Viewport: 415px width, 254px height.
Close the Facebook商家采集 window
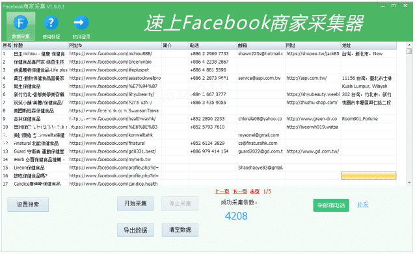[405, 6]
